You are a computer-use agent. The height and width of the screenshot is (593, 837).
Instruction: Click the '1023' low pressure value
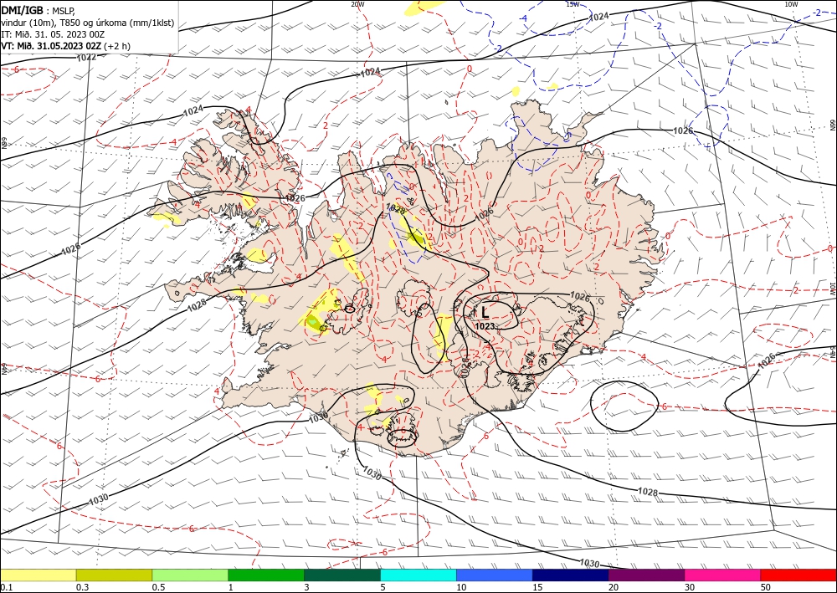(x=485, y=326)
